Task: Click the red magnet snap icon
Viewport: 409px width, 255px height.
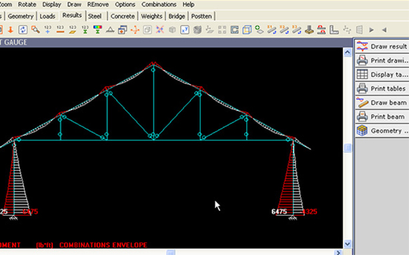Action: point(322,30)
